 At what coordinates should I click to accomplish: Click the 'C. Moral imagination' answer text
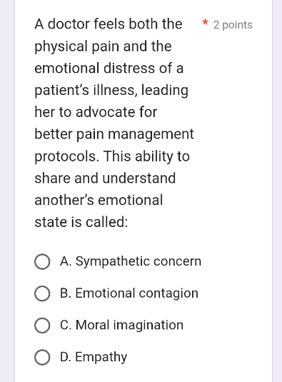pyautogui.click(x=121, y=325)
